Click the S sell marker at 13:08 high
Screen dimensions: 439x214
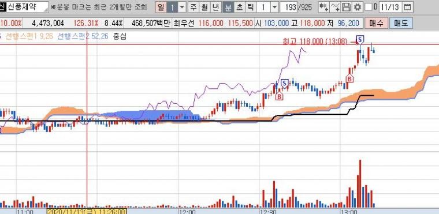click(360, 40)
